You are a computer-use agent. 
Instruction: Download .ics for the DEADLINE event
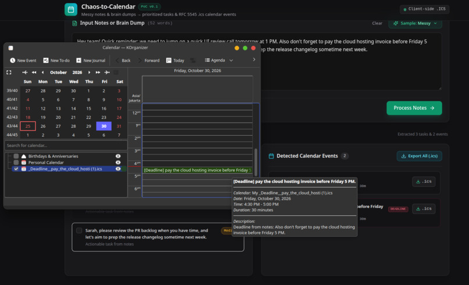424,209
